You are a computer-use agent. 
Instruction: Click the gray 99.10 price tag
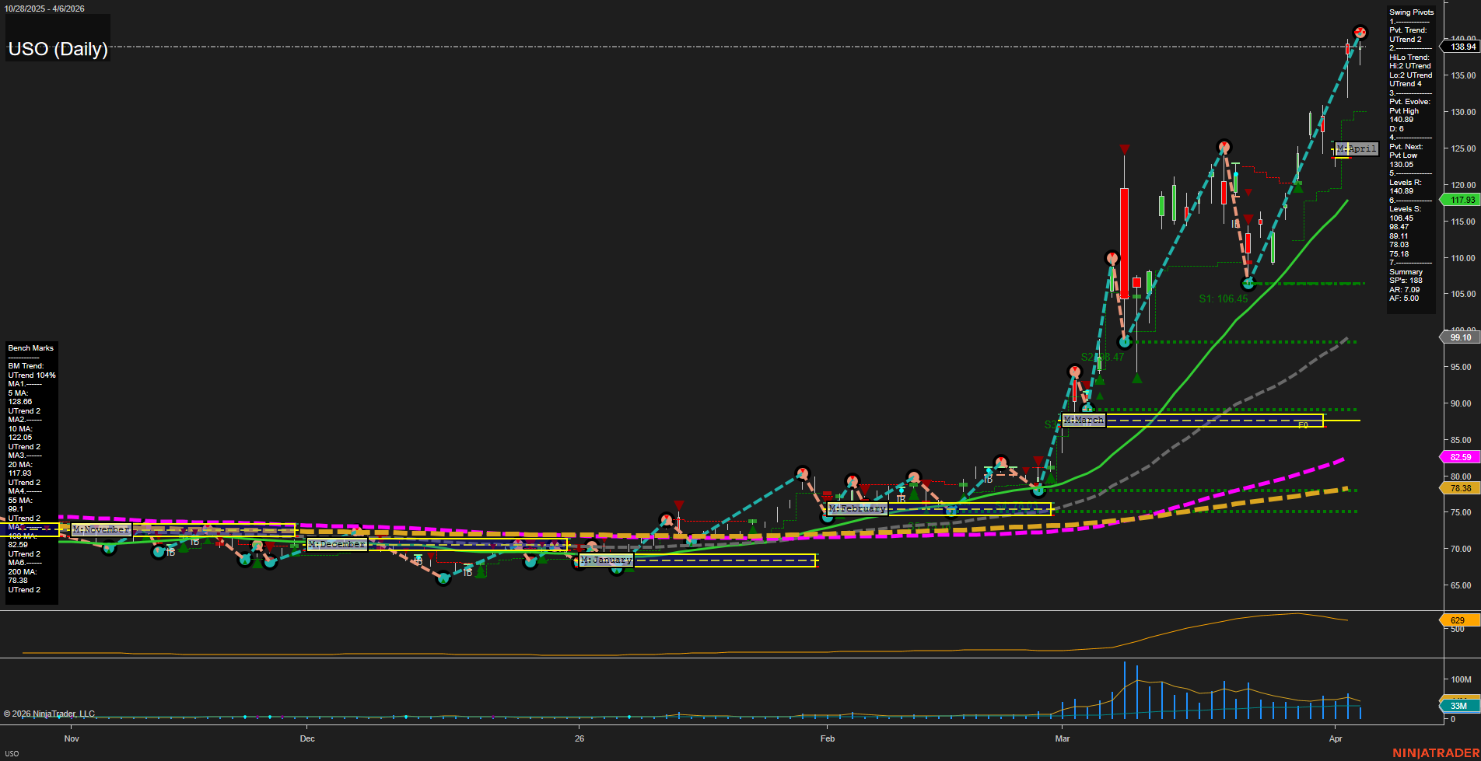(1460, 337)
